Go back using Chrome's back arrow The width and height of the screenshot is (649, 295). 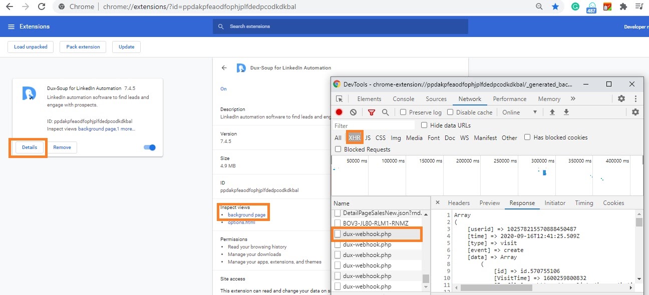point(10,7)
